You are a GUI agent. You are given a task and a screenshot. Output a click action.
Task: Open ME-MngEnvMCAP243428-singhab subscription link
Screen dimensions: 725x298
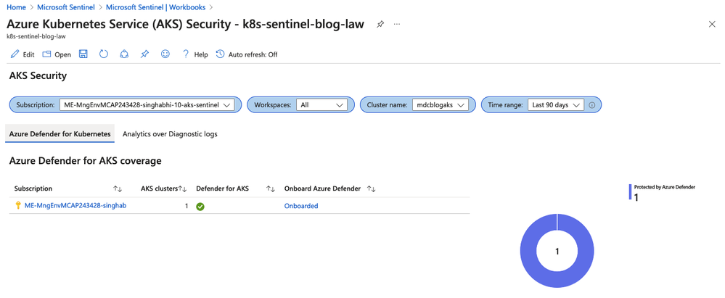(75, 206)
